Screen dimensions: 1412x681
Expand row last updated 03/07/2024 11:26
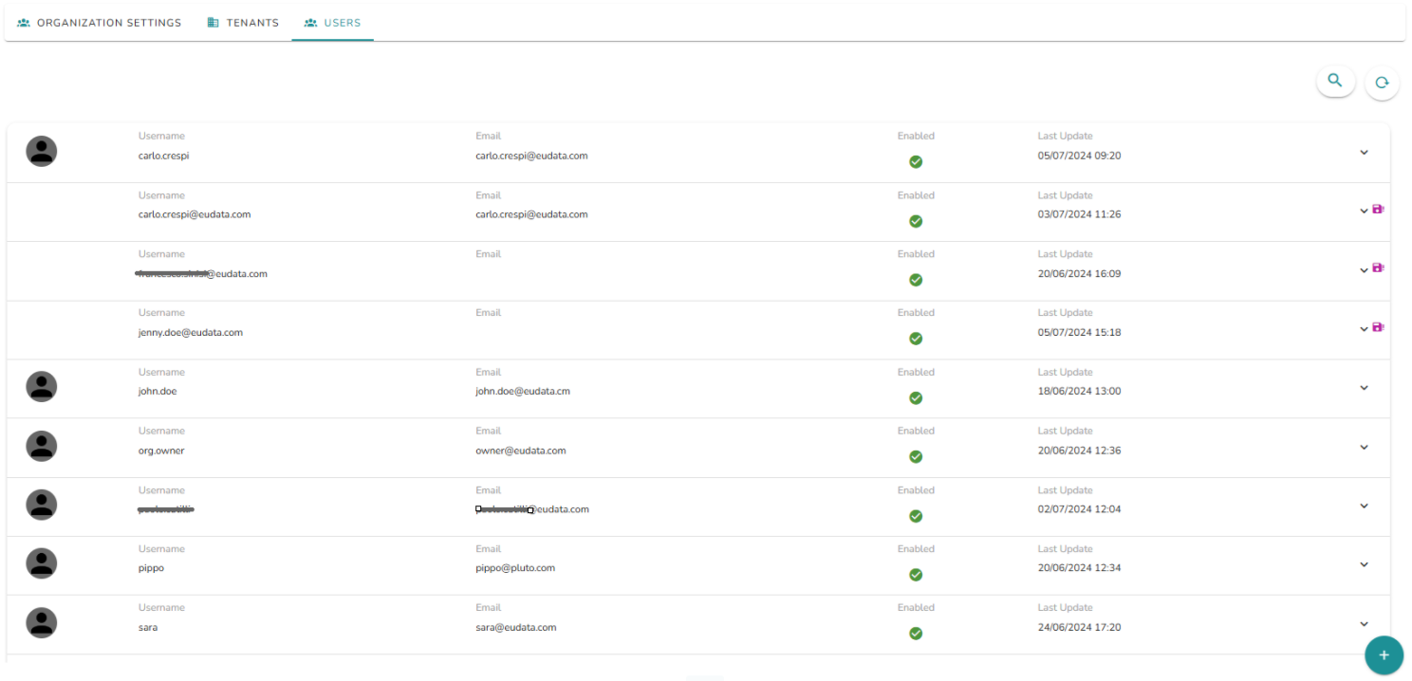[1364, 211]
